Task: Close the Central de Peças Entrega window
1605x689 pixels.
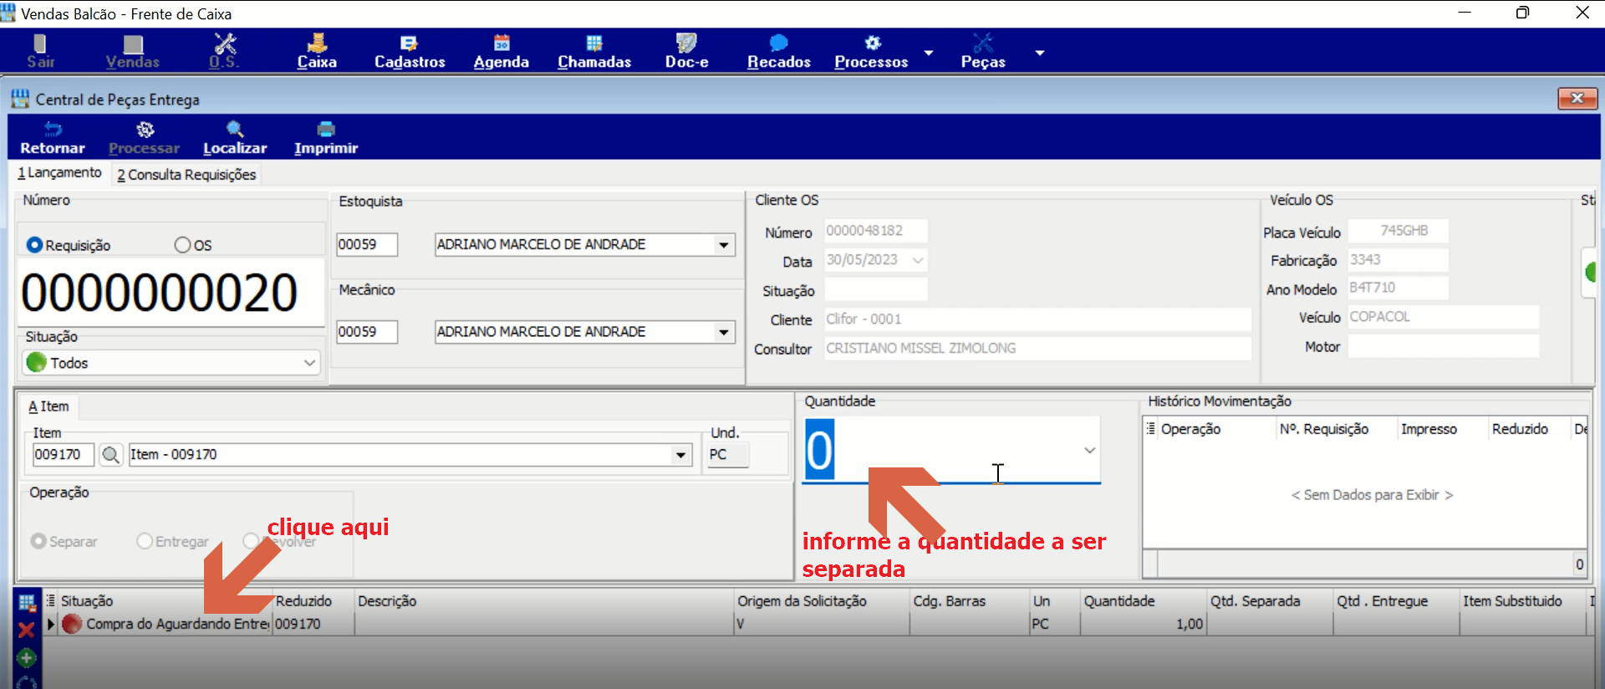Action: tap(1577, 99)
